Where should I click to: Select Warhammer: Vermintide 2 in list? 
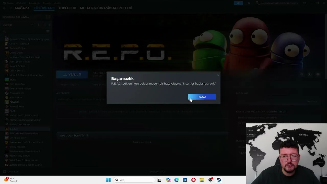pyautogui.click(x=22, y=151)
